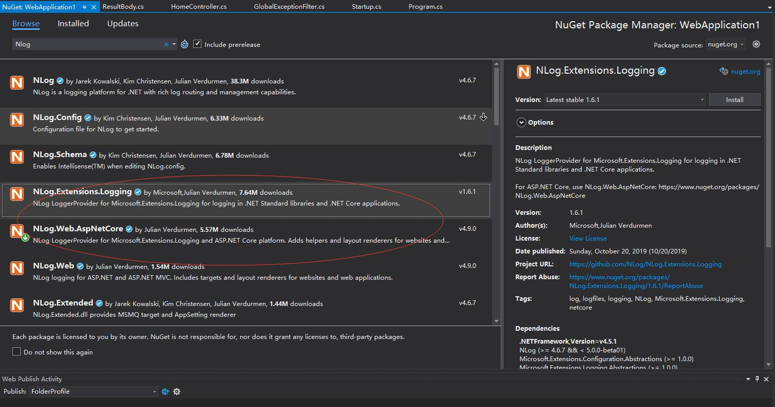Click the verified badge beside NLog.Config
Image resolution: width=775 pixels, height=407 pixels.
[x=88, y=118]
